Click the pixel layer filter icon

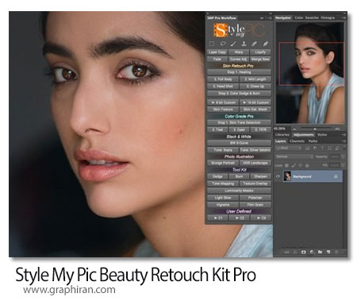click(x=308, y=149)
